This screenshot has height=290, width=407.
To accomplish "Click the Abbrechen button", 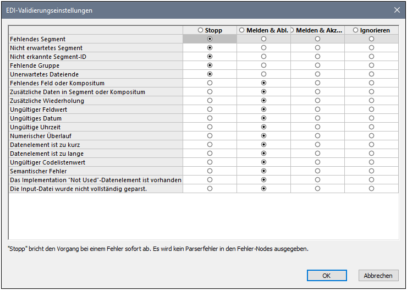I will (x=378, y=276).
